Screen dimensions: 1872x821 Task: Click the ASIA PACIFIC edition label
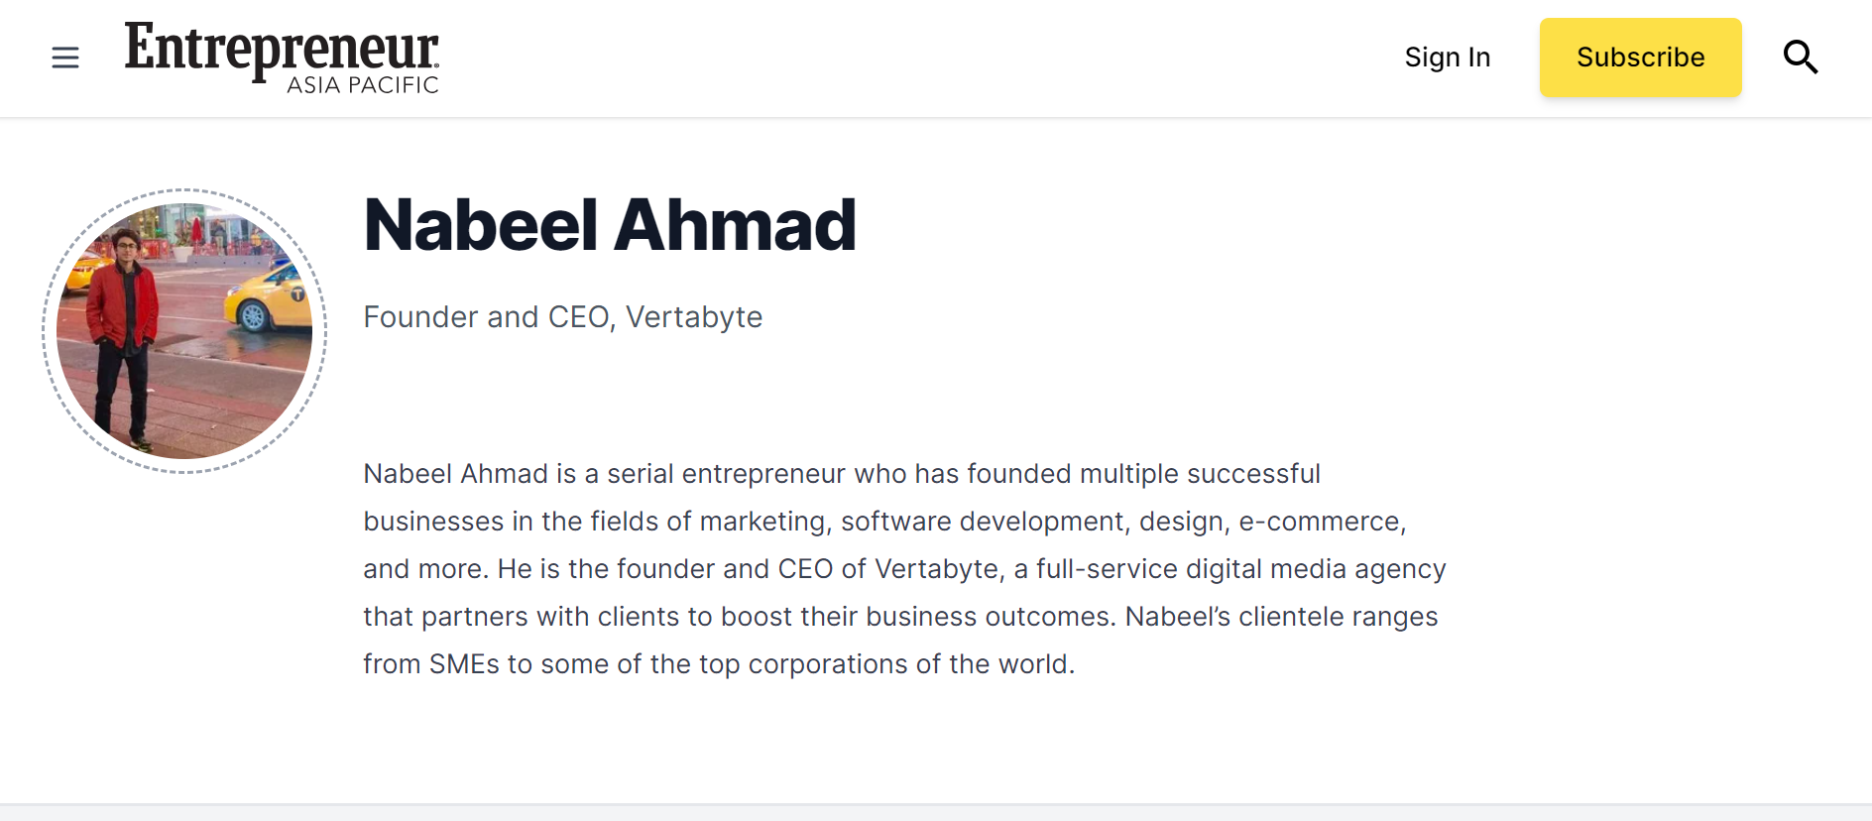(x=363, y=85)
